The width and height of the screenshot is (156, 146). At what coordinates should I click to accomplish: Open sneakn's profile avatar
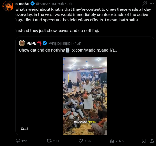coord(8,6)
